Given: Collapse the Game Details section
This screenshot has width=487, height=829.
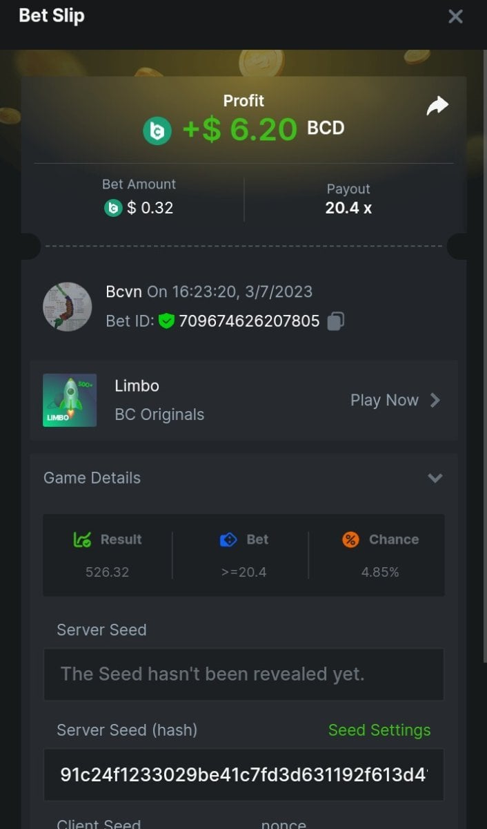Looking at the screenshot, I should [435, 478].
